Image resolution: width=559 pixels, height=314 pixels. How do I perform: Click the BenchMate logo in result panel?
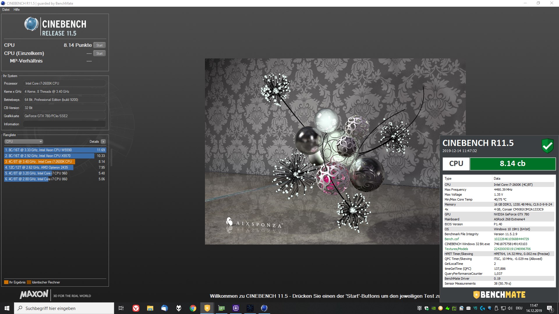499,295
